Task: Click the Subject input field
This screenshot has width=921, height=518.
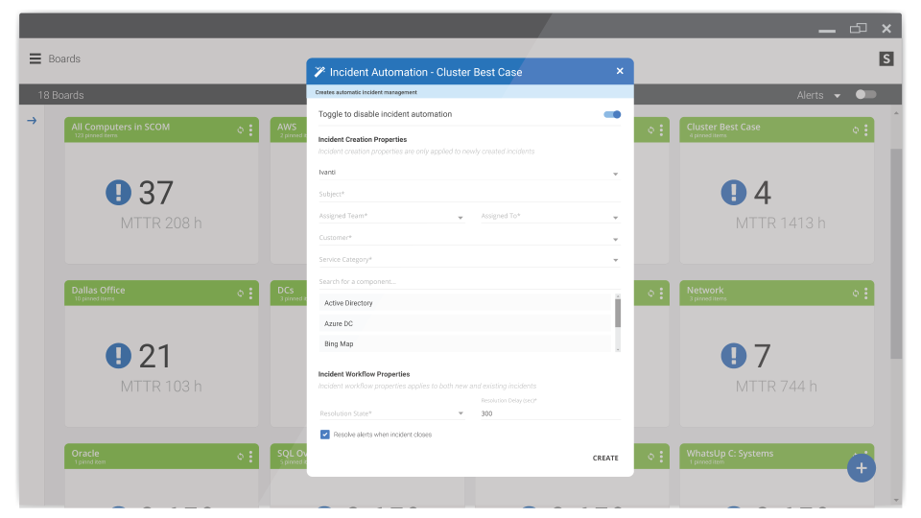Action: [469, 195]
